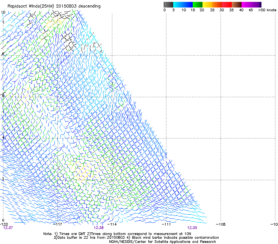This screenshot has height=244, width=278.
Task: Select the '30' legend label
Action: tap(222, 10)
